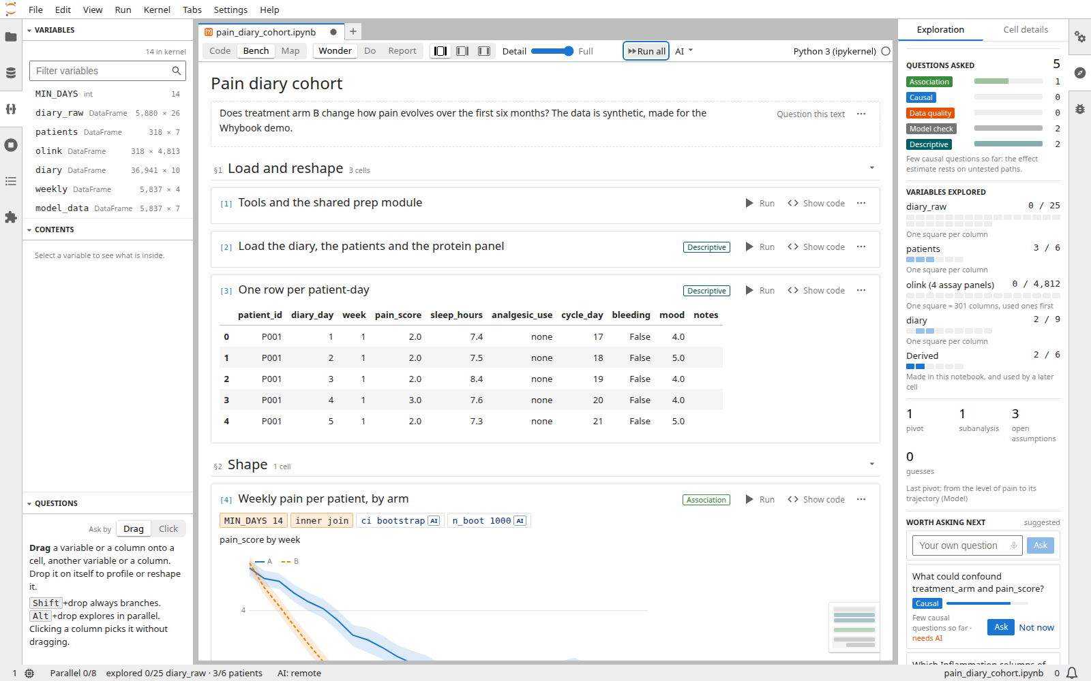The height and width of the screenshot is (681, 1091).
Task: Select the Do mode toggle
Action: click(x=370, y=51)
